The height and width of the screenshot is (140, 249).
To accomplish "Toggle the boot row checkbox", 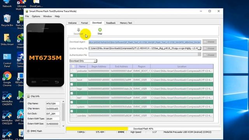I will [72, 80].
